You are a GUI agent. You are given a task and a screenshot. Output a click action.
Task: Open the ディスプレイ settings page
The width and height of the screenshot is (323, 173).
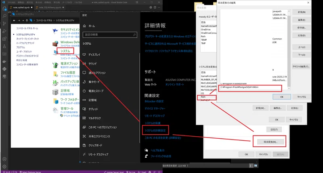[x=94, y=54]
